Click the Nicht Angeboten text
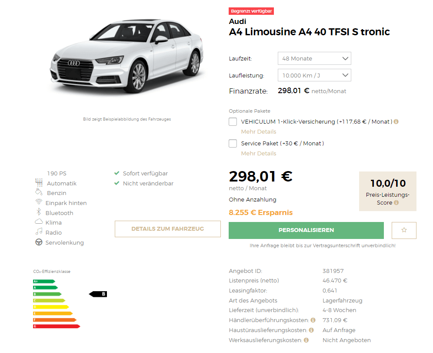433x353 pixels. click(346, 340)
